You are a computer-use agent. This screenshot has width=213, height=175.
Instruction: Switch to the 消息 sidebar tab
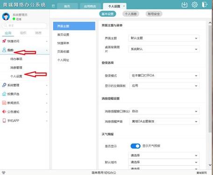coord(38,33)
